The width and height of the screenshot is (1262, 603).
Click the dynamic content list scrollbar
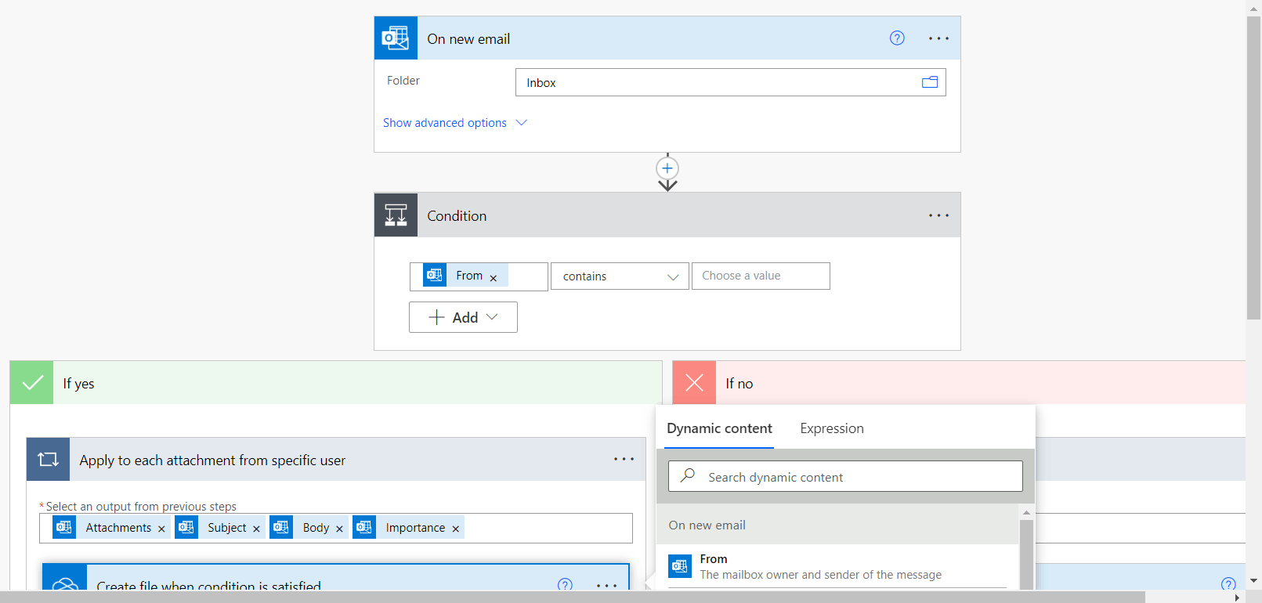(x=1026, y=554)
